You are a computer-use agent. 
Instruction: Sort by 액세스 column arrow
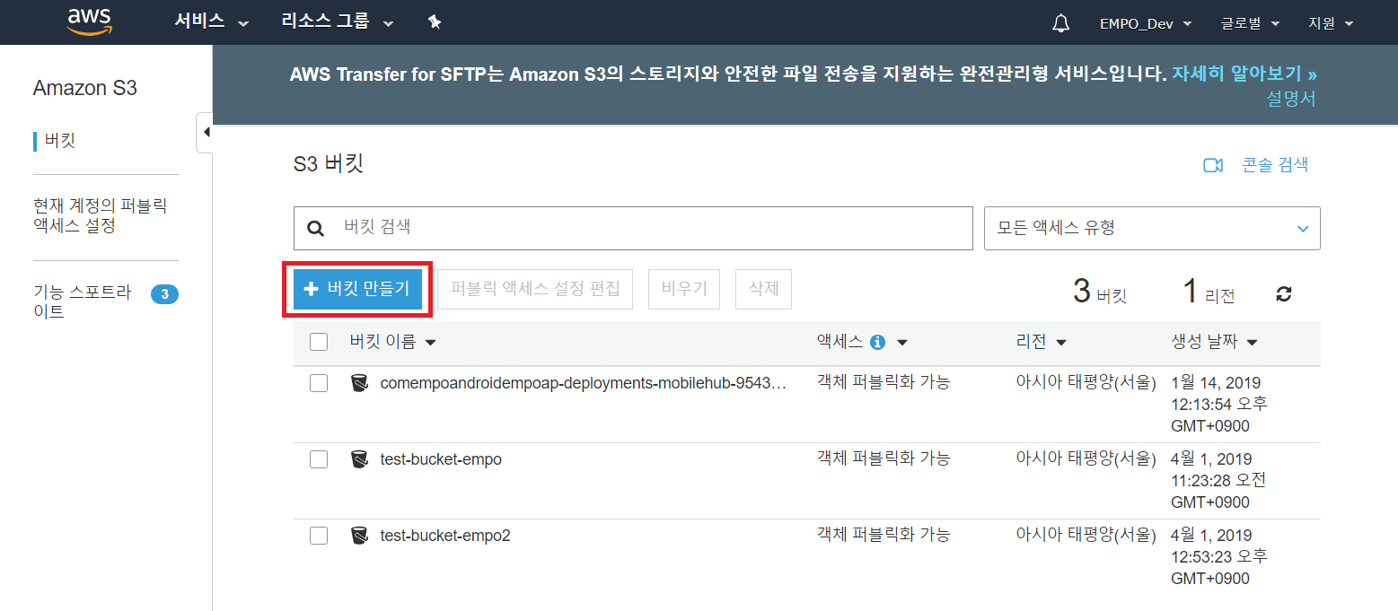pyautogui.click(x=902, y=343)
